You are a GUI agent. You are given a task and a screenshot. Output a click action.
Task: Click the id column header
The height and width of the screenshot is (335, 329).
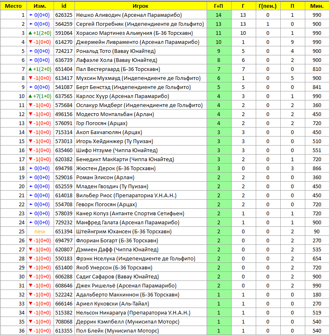pos(64,6)
